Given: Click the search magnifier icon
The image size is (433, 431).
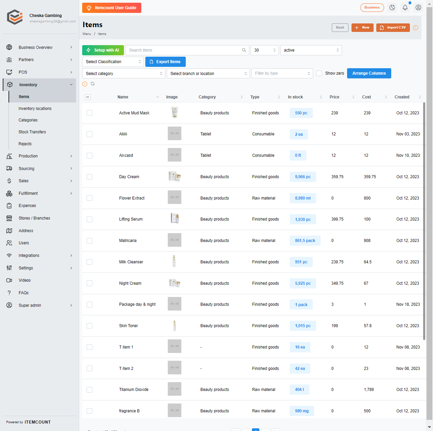Looking at the screenshot, I should (244, 50).
